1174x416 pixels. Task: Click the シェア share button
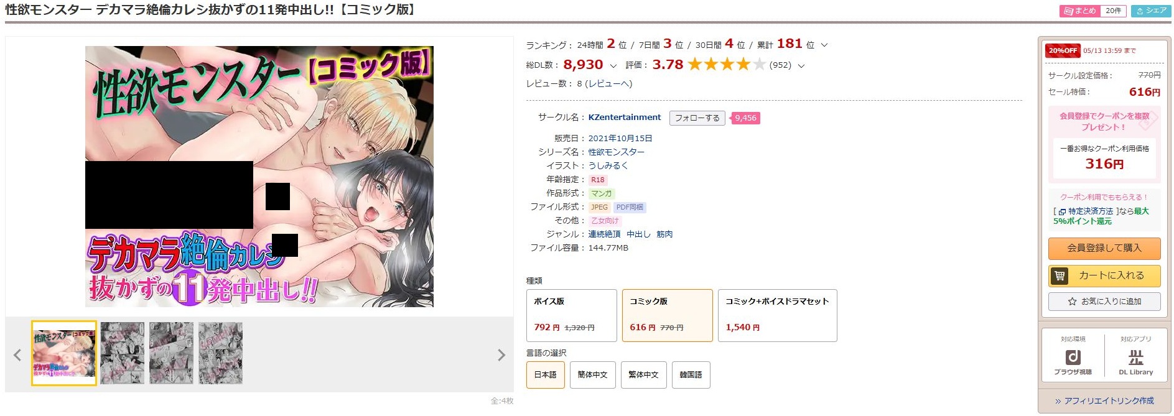point(1151,11)
